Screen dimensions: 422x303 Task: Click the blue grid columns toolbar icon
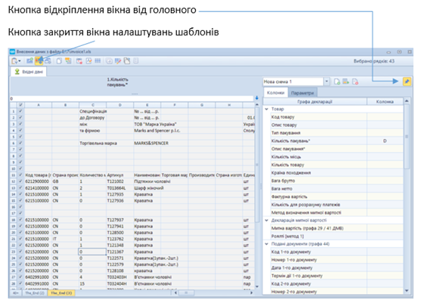click(x=98, y=61)
